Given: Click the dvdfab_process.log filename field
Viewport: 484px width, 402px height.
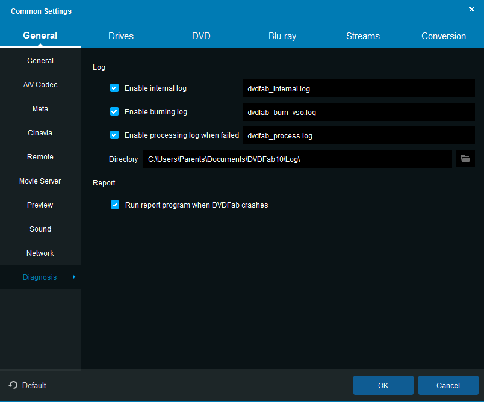Looking at the screenshot, I should tap(358, 135).
